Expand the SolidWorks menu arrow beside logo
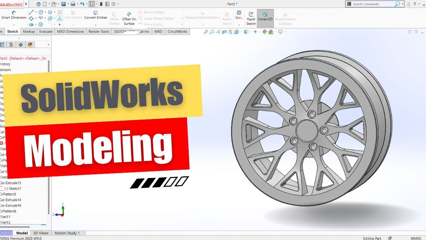 pos(27,4)
